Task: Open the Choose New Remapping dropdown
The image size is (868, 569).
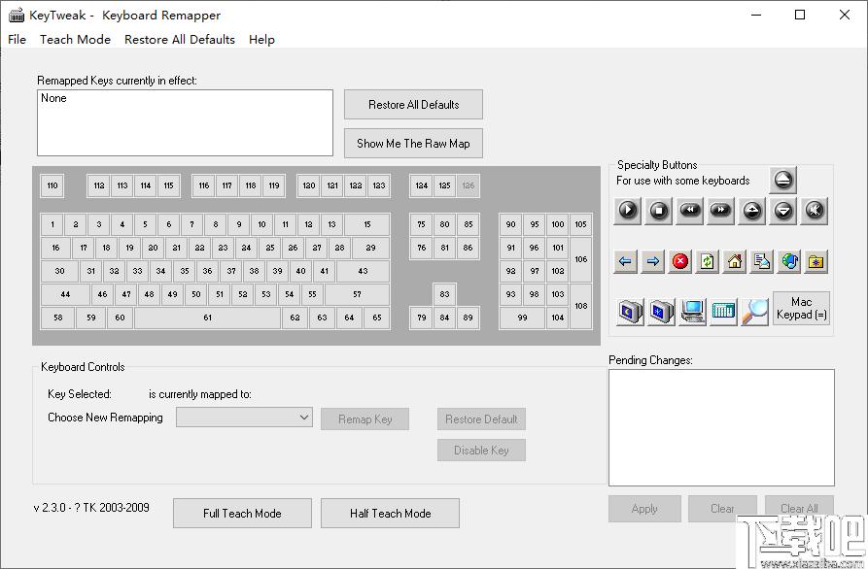Action: (244, 418)
